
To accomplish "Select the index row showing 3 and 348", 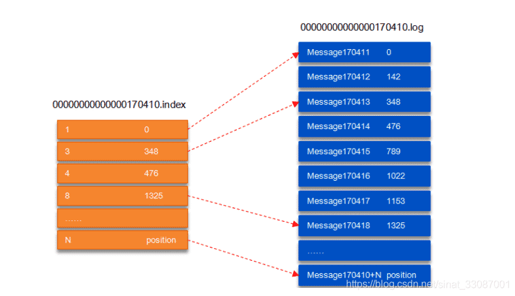I will pos(122,151).
